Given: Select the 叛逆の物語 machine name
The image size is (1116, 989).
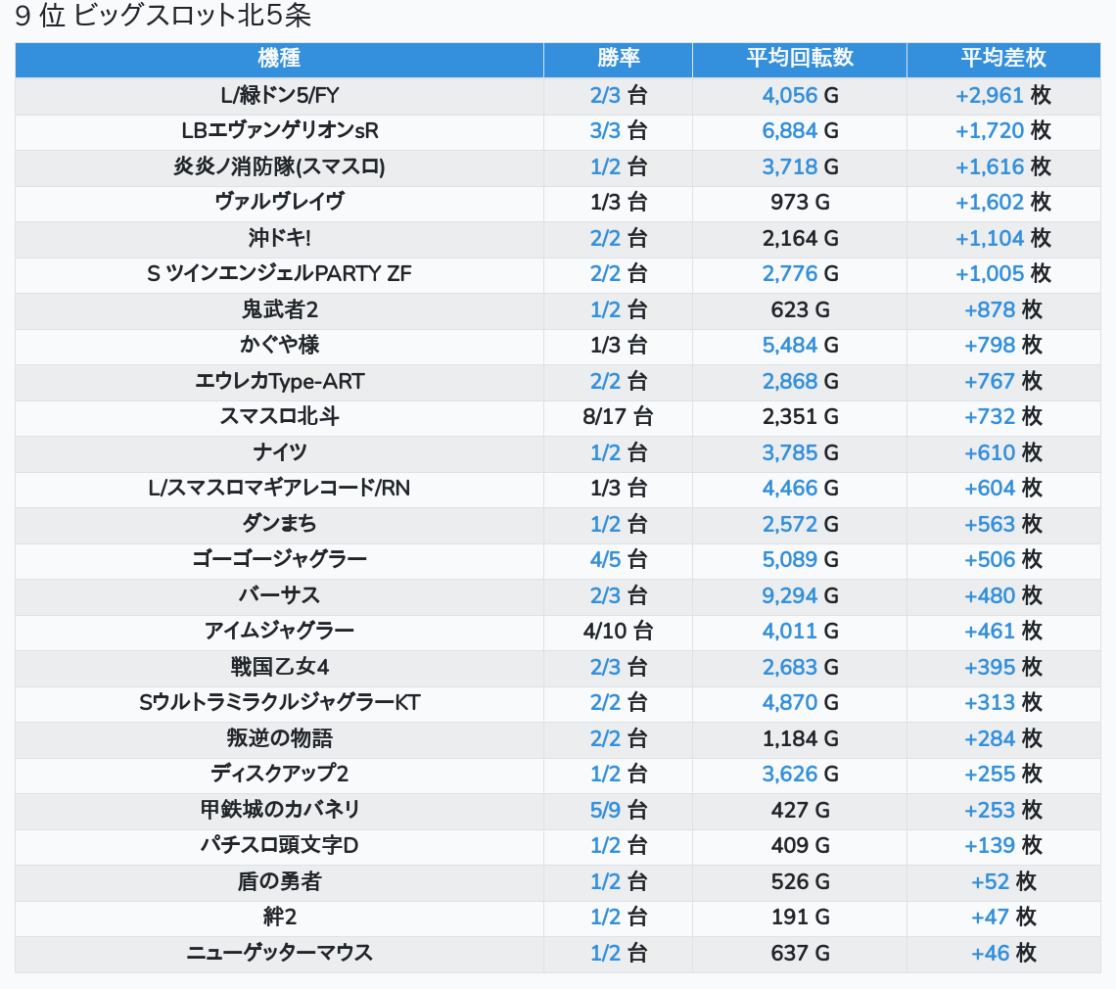Looking at the screenshot, I should pyautogui.click(x=279, y=738).
